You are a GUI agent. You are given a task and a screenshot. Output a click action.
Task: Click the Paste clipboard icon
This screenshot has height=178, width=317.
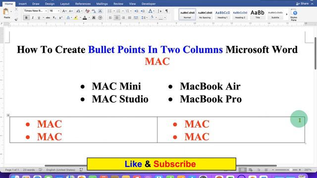[x=6, y=12]
